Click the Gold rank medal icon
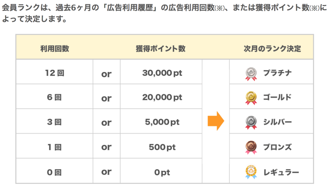 (251, 98)
